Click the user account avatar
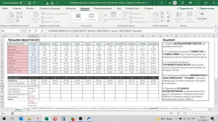Screen dimensions: 218x122 click(175, 3)
